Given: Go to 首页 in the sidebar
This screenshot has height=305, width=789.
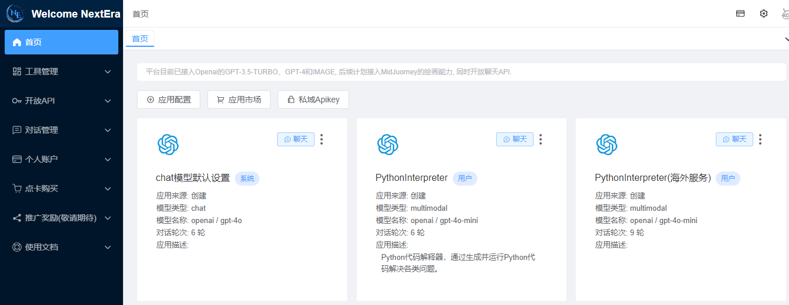Looking at the screenshot, I should pyautogui.click(x=62, y=42).
